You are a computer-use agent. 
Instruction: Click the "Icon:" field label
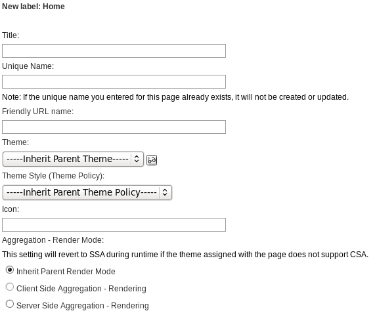tap(11, 209)
